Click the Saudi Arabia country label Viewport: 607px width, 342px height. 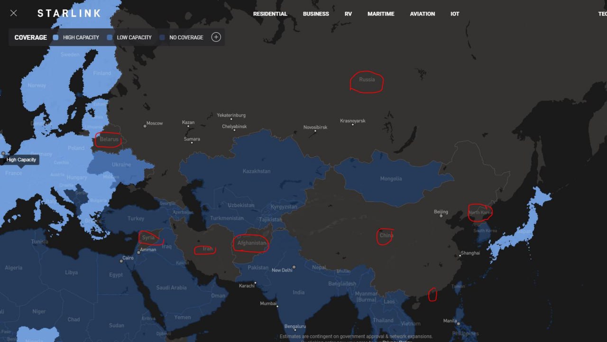171,288
